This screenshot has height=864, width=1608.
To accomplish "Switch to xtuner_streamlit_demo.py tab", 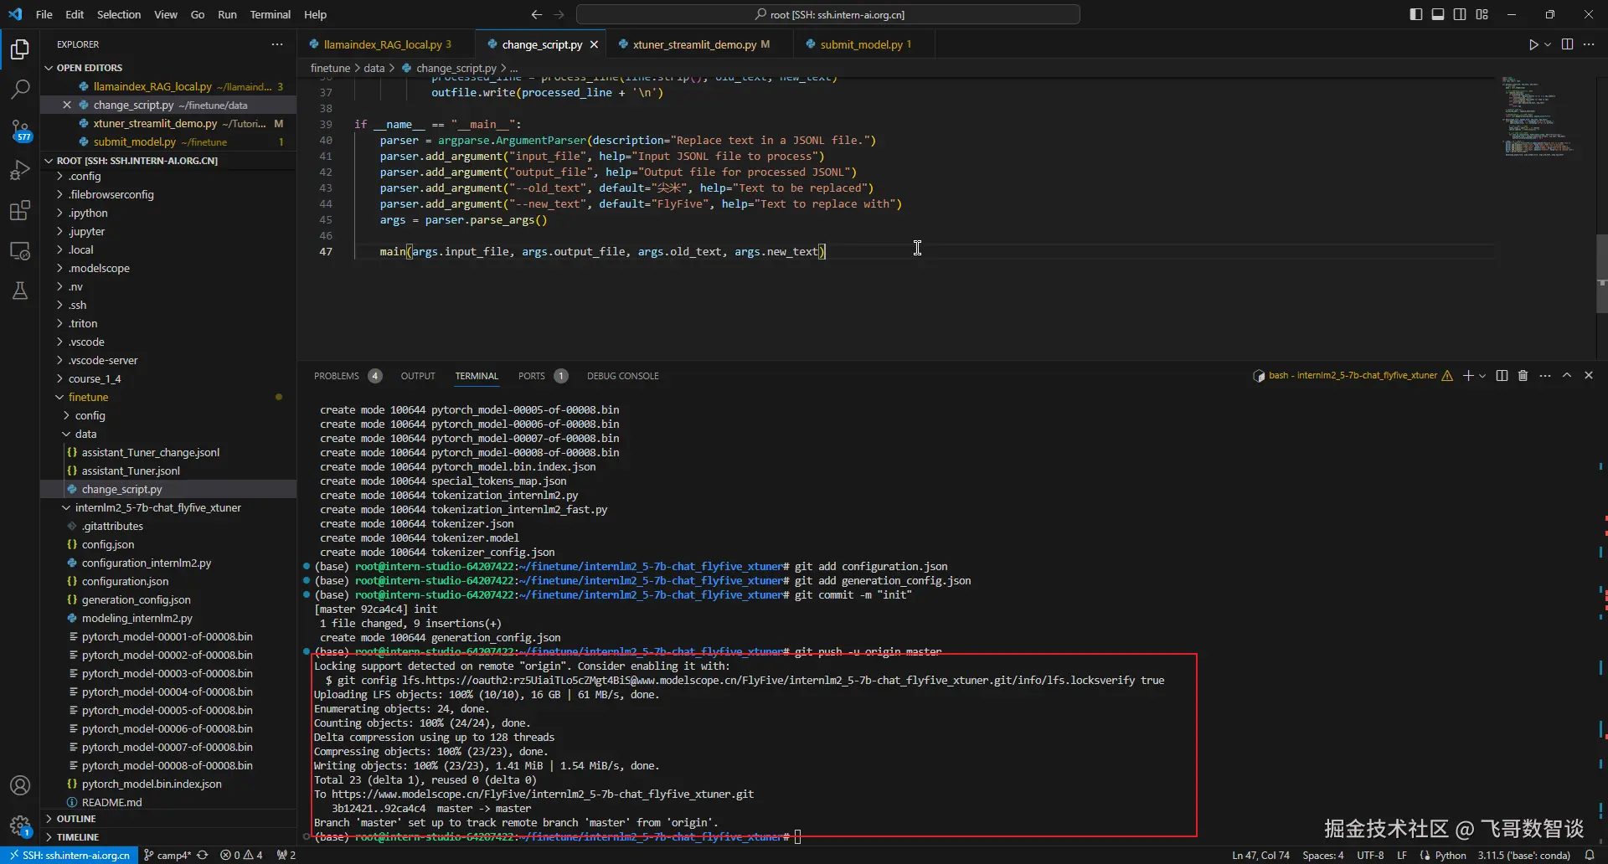I will tap(694, 44).
